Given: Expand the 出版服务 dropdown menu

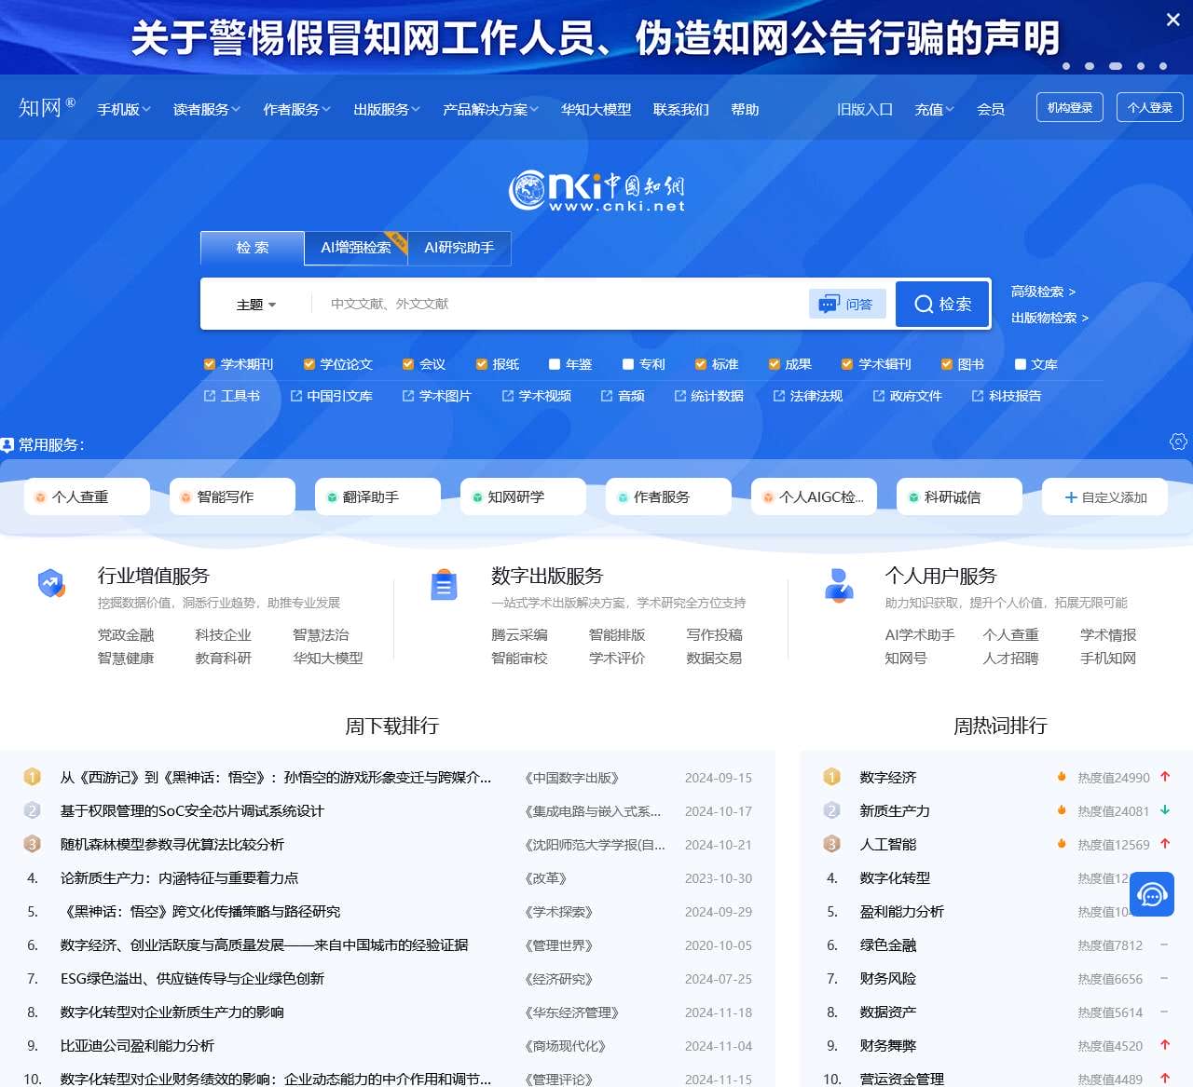Looking at the screenshot, I should pos(387,109).
